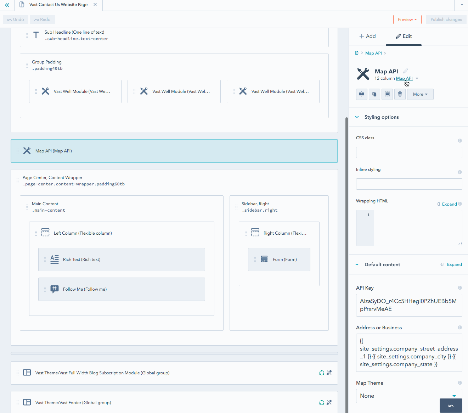The image size is (468, 413).
Task: Collapse the Styling options section
Action: coord(357,117)
